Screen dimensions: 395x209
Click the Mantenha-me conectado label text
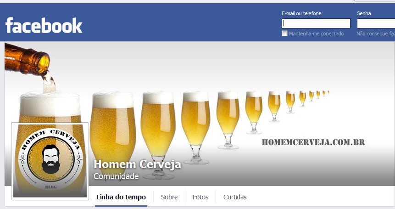316,34
